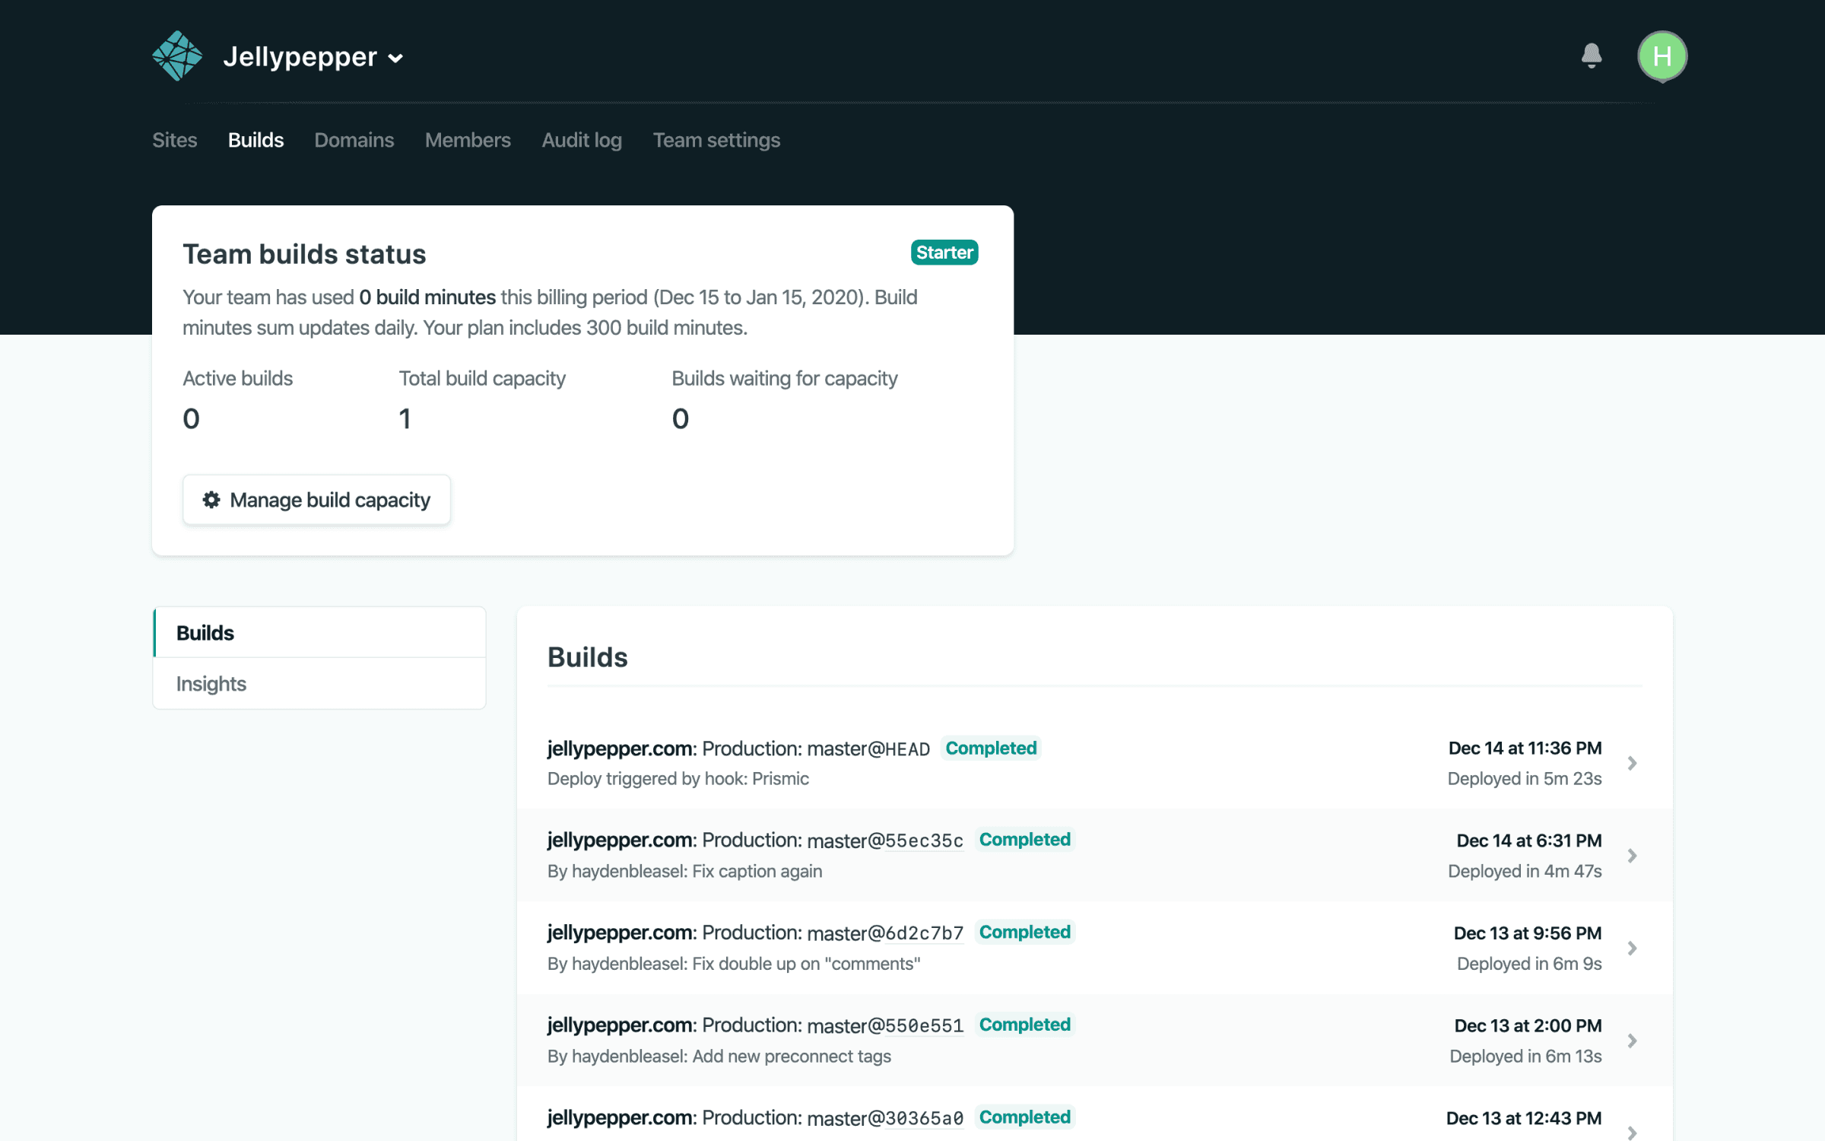
Task: Click the gear icon in Manage build capacity
Action: [211, 500]
